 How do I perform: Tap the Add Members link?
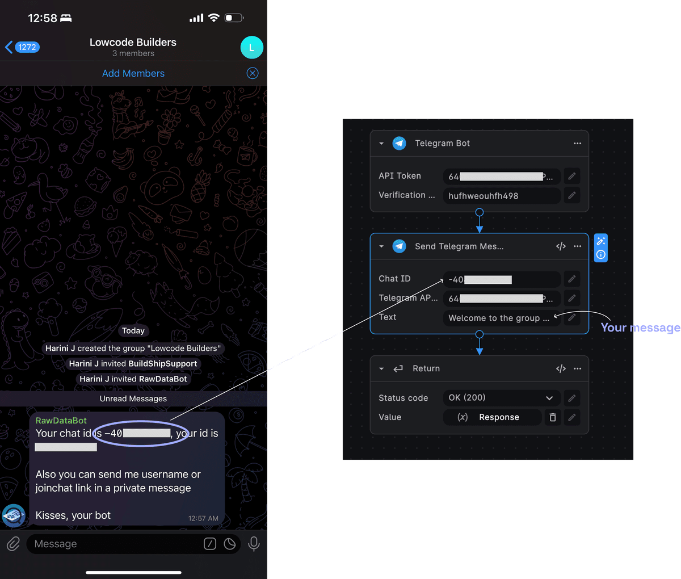133,73
